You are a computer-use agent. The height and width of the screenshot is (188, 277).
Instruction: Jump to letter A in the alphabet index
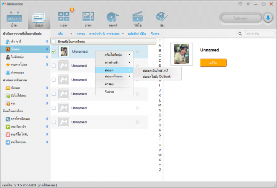point(160,46)
